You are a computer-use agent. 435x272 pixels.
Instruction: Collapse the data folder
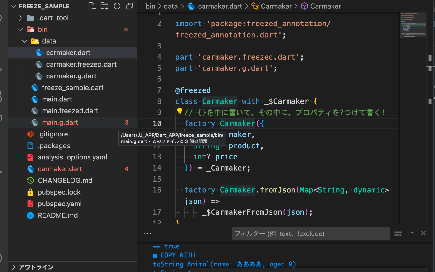pos(25,41)
